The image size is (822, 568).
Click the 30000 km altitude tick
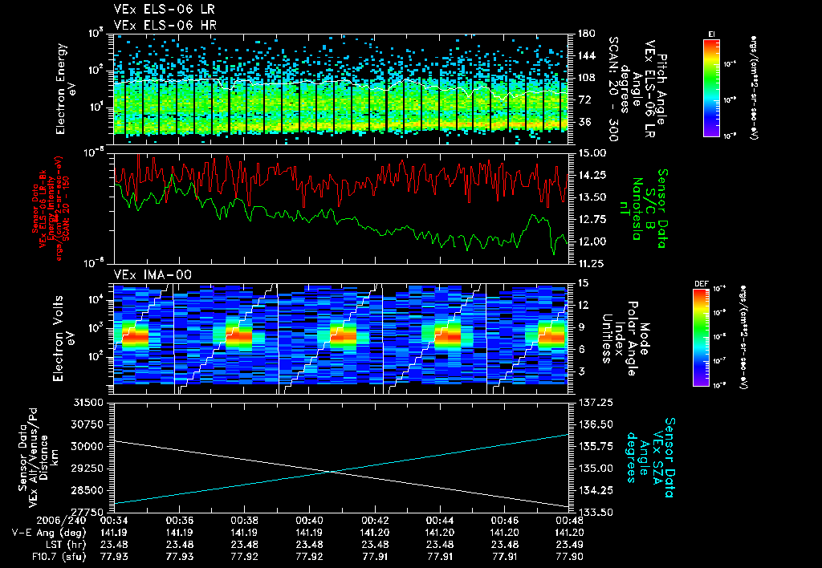(87, 446)
